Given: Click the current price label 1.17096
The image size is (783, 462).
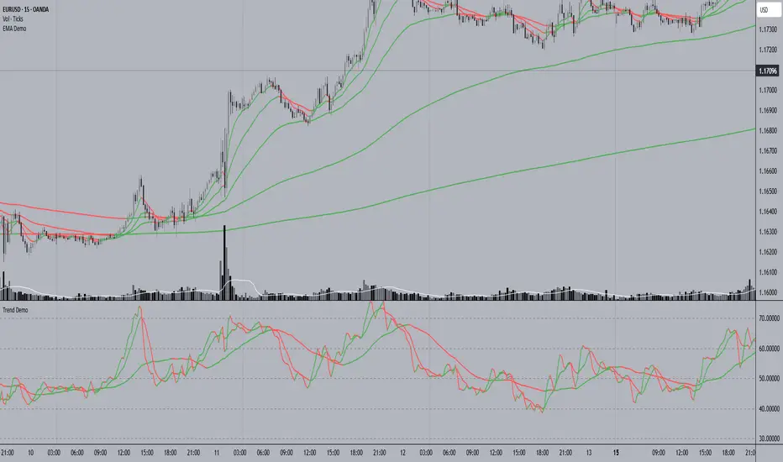Looking at the screenshot, I should 768,71.
